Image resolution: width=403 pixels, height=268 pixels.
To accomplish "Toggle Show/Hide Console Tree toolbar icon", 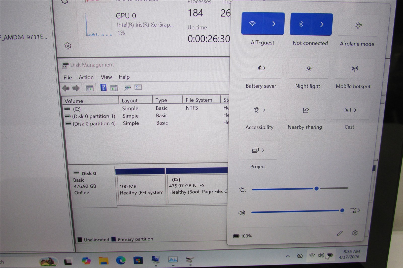I will pos(90,88).
